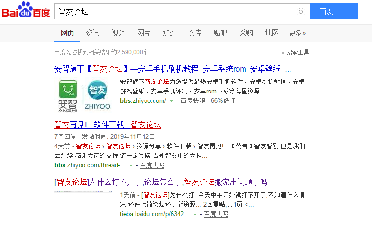Open image search camera icon
The height and width of the screenshot is (227, 372).
[x=300, y=11]
